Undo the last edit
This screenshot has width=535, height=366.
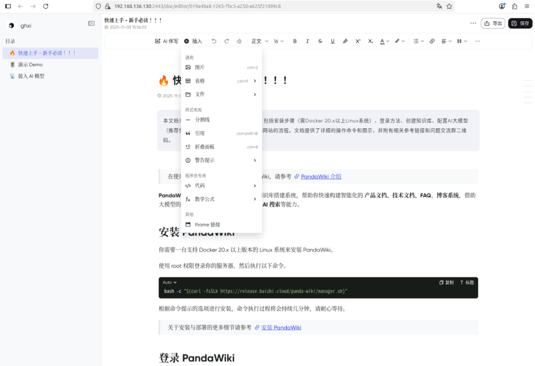click(214, 41)
